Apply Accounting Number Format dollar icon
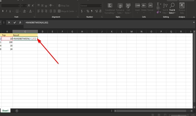 pos(82,11)
